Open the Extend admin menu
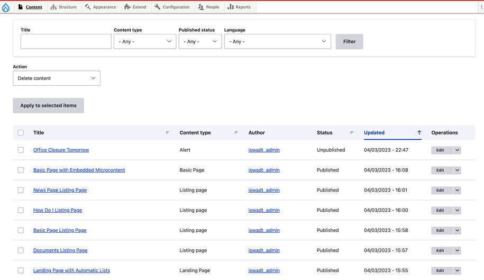This screenshot has width=484, height=280. click(x=135, y=7)
